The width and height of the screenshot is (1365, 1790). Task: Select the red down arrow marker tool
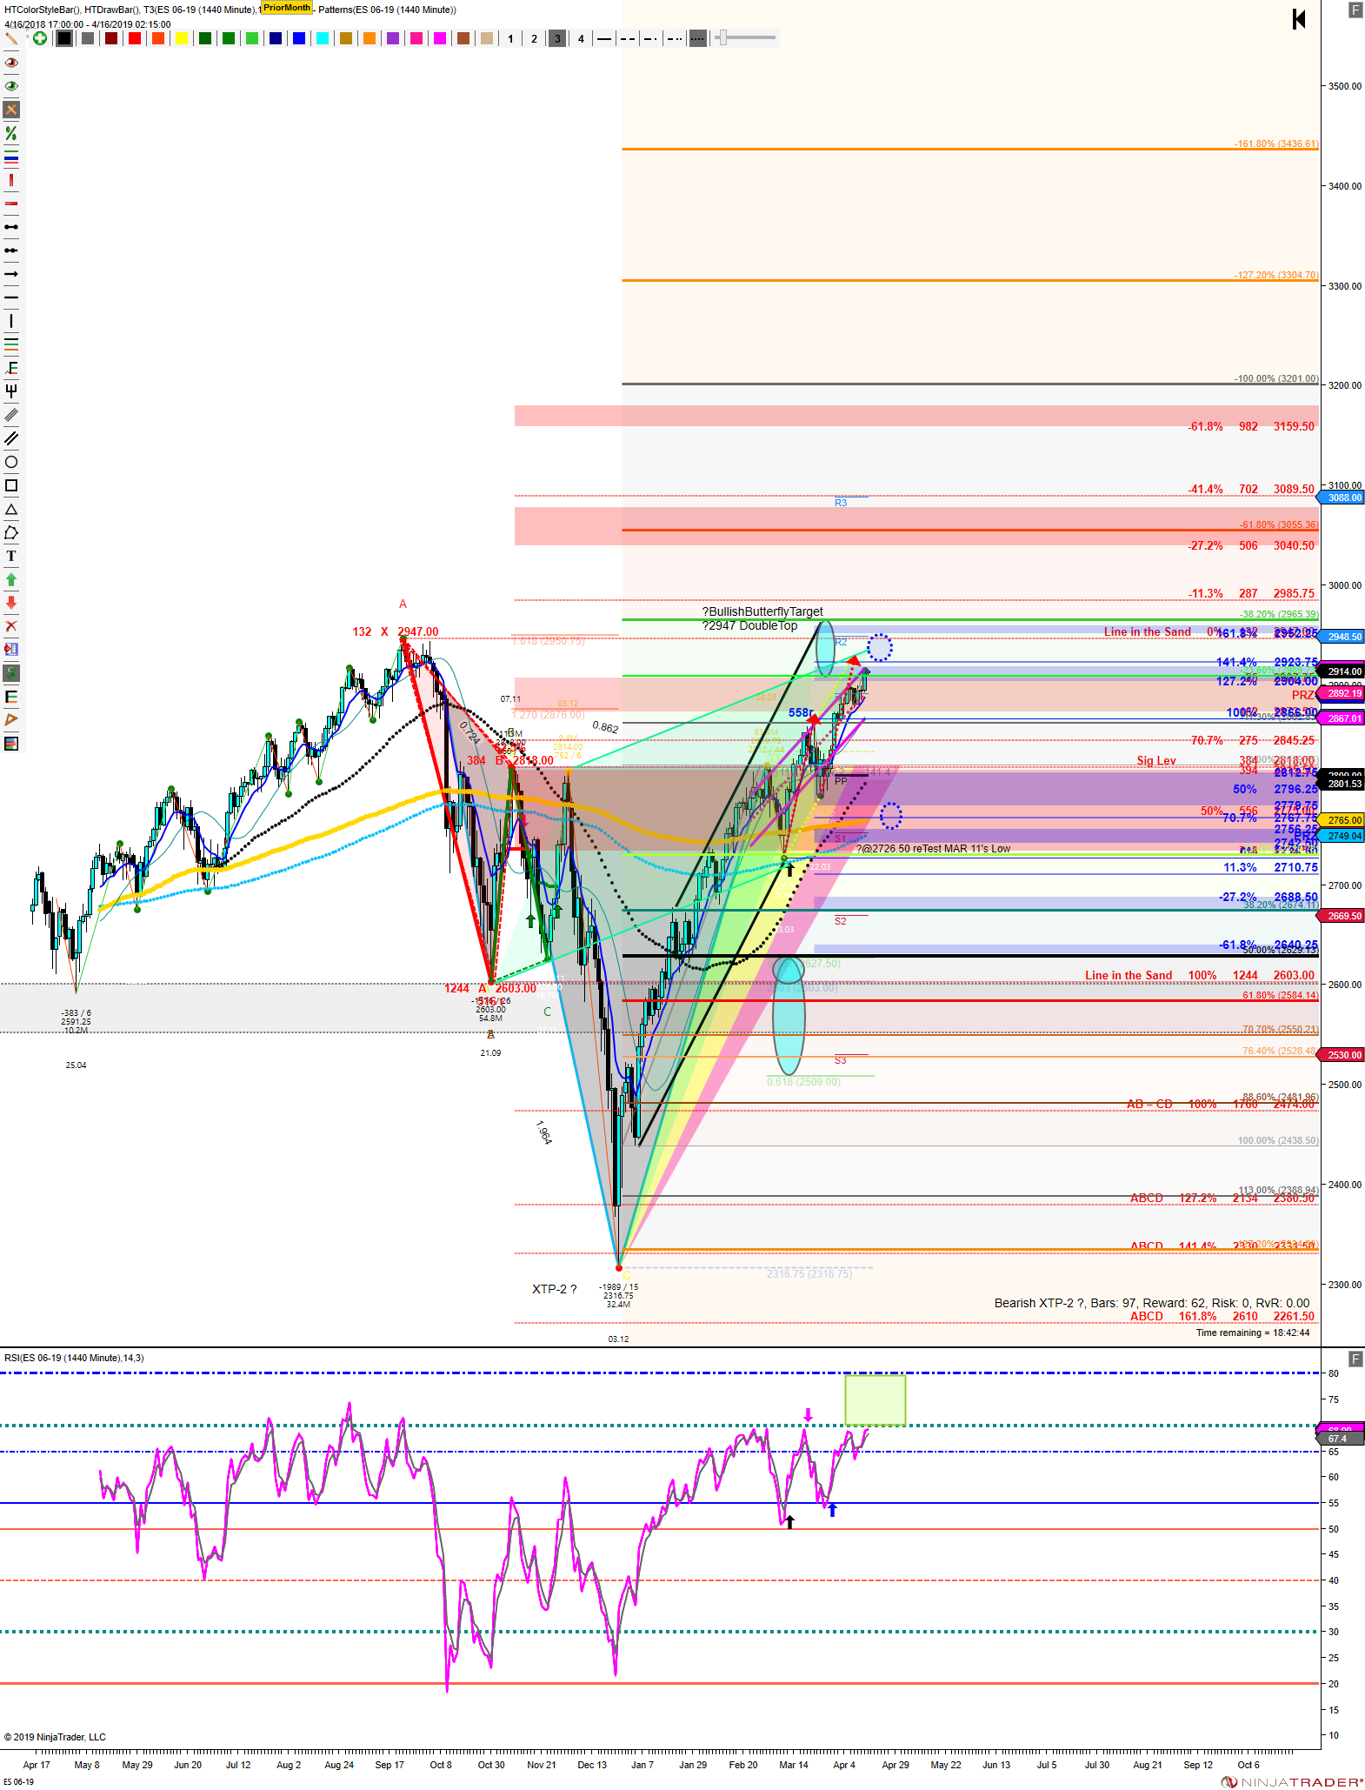[x=11, y=603]
